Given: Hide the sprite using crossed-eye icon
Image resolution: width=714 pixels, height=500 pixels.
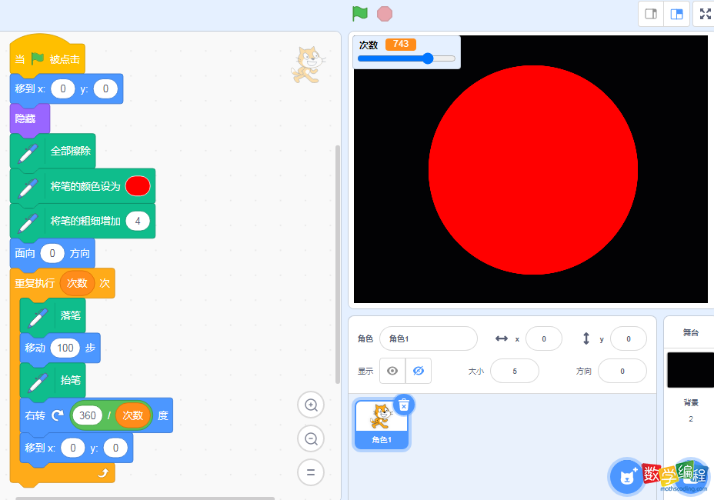Looking at the screenshot, I should (x=419, y=371).
